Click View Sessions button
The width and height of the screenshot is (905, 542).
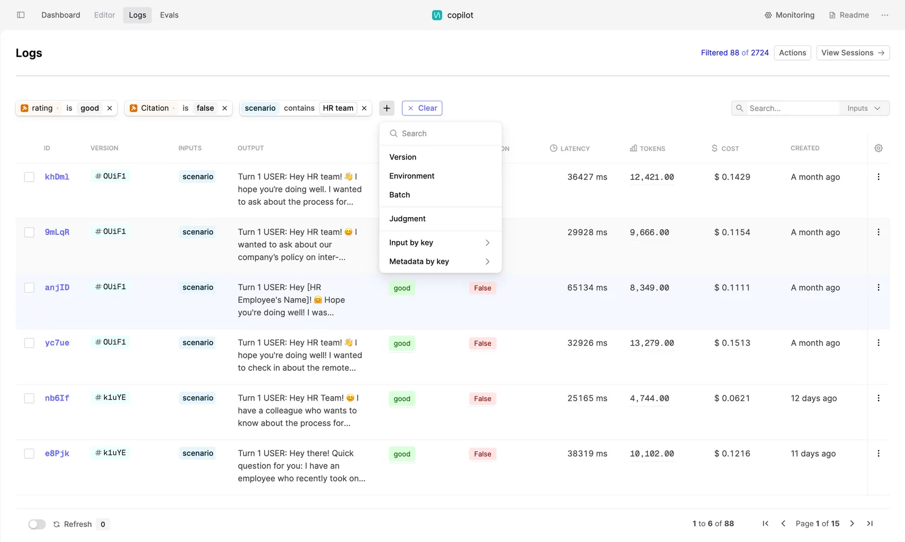tap(853, 53)
